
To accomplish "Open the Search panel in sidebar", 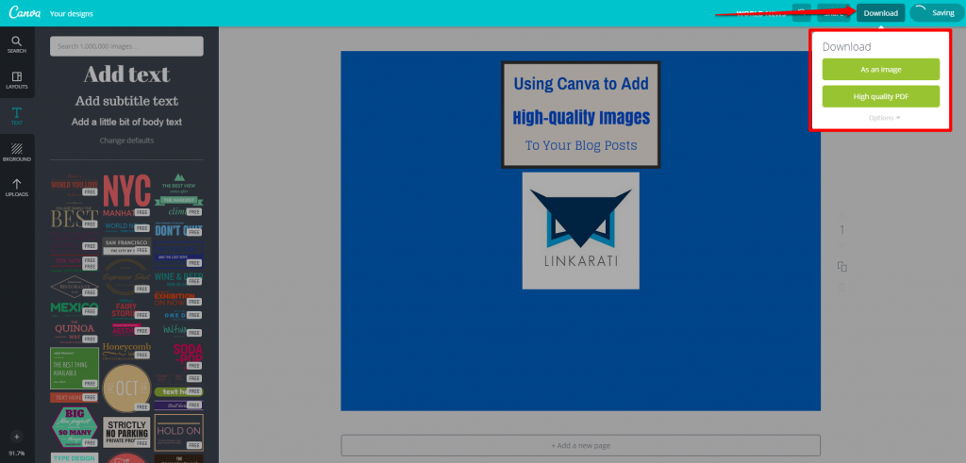I will pos(17,44).
